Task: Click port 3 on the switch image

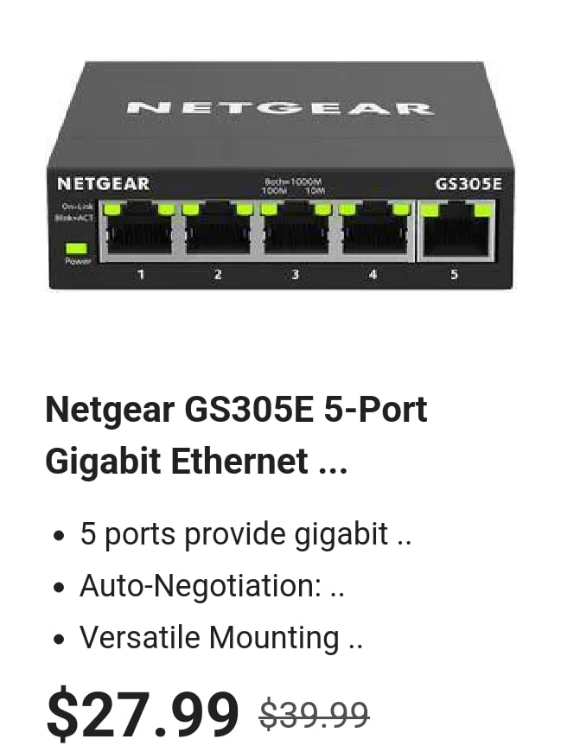Action: (296, 230)
